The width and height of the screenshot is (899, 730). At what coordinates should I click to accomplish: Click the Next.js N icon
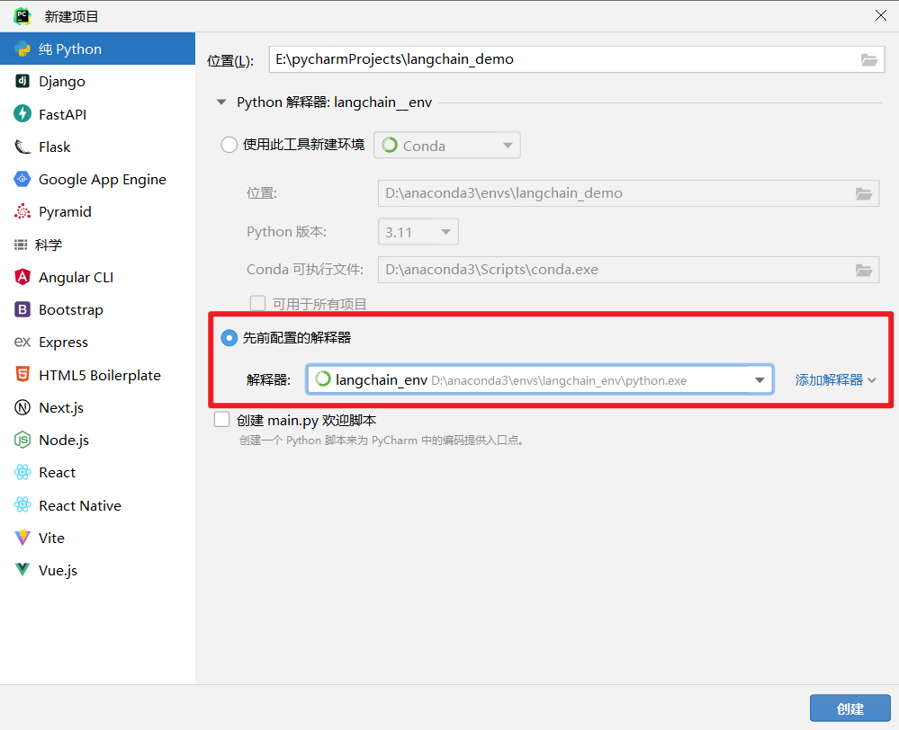pyautogui.click(x=22, y=407)
